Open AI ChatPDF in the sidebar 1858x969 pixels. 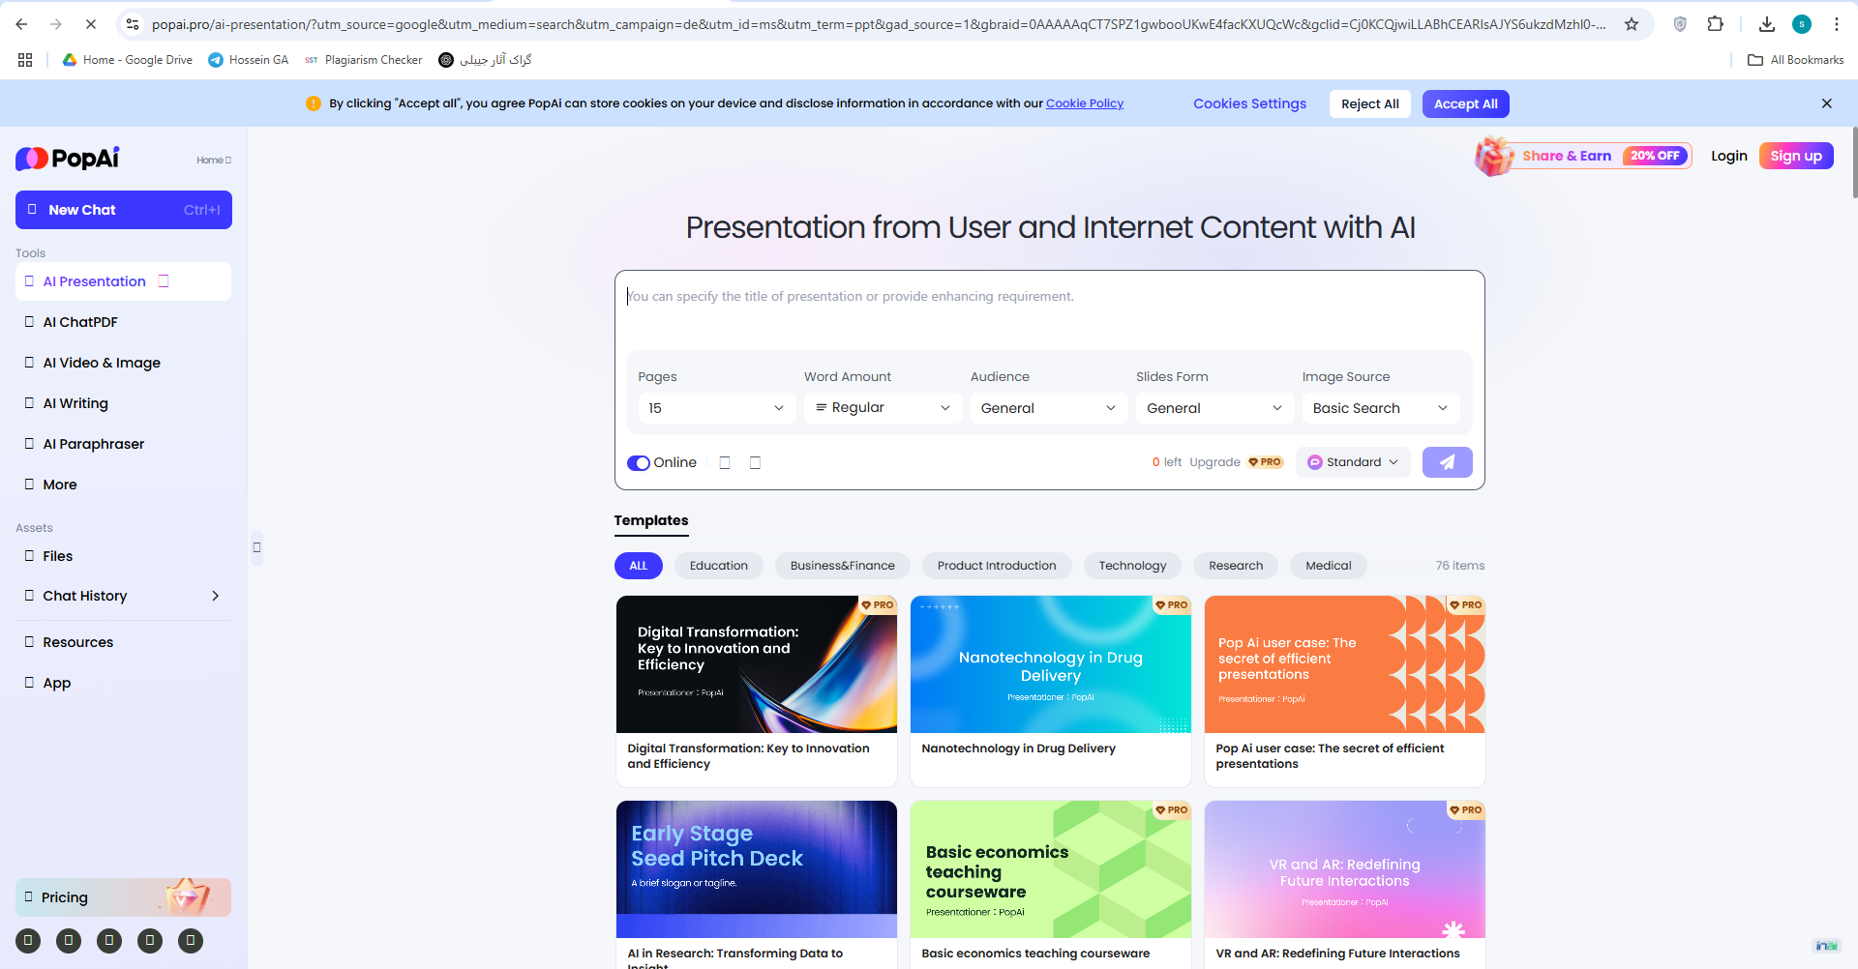coord(123,322)
